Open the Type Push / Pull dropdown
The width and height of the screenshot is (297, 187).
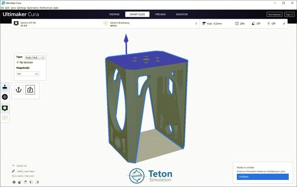point(35,57)
